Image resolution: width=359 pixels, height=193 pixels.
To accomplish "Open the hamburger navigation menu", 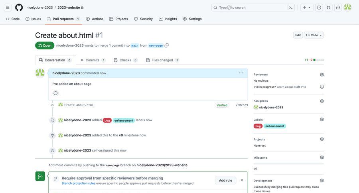I will coord(8,8).
